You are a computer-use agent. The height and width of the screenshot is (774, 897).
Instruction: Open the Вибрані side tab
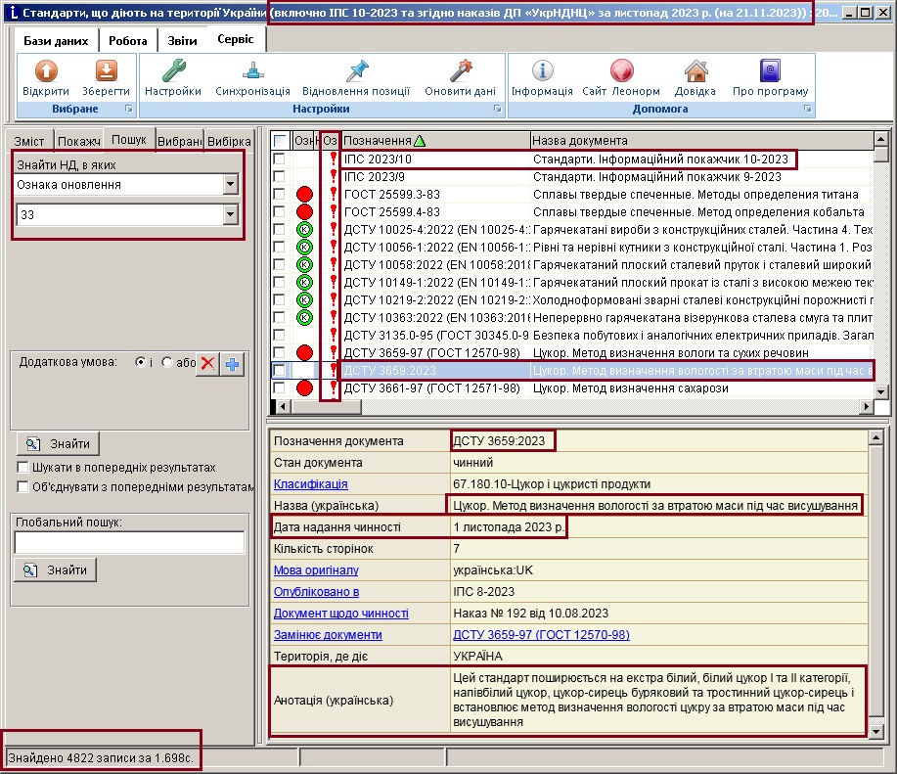point(179,141)
